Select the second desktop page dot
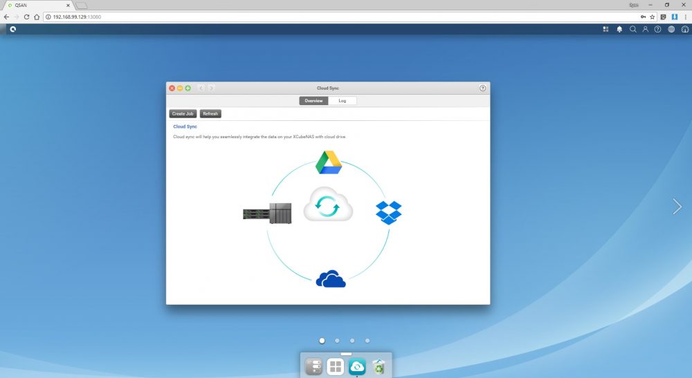Image resolution: width=692 pixels, height=378 pixels. (337, 341)
